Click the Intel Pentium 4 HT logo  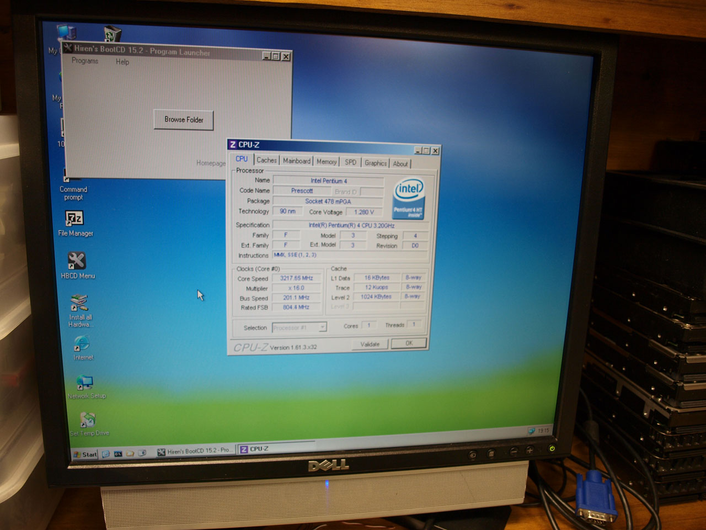tap(408, 198)
